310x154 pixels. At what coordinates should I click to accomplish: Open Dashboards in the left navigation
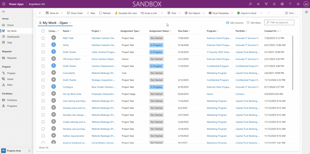click(x=13, y=37)
